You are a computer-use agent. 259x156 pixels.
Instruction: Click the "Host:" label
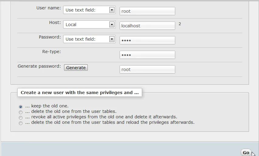[x=55, y=22]
